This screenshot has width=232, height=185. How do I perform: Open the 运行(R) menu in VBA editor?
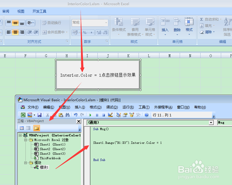[x=128, y=107]
